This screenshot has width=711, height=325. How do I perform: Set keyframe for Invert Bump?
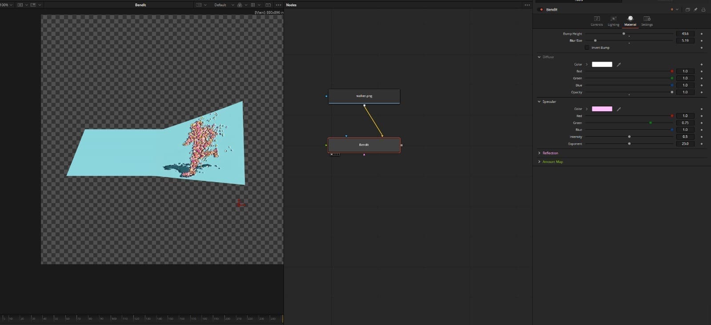pos(702,47)
